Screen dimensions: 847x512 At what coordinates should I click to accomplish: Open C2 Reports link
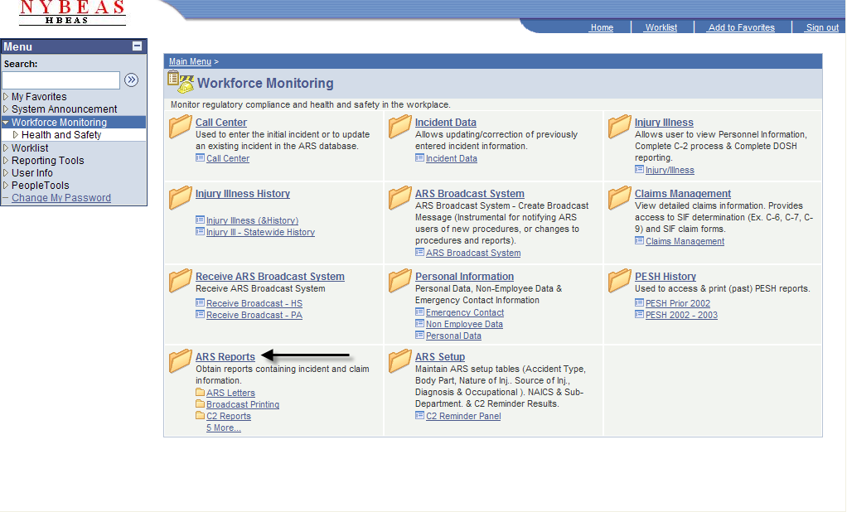coord(229,416)
